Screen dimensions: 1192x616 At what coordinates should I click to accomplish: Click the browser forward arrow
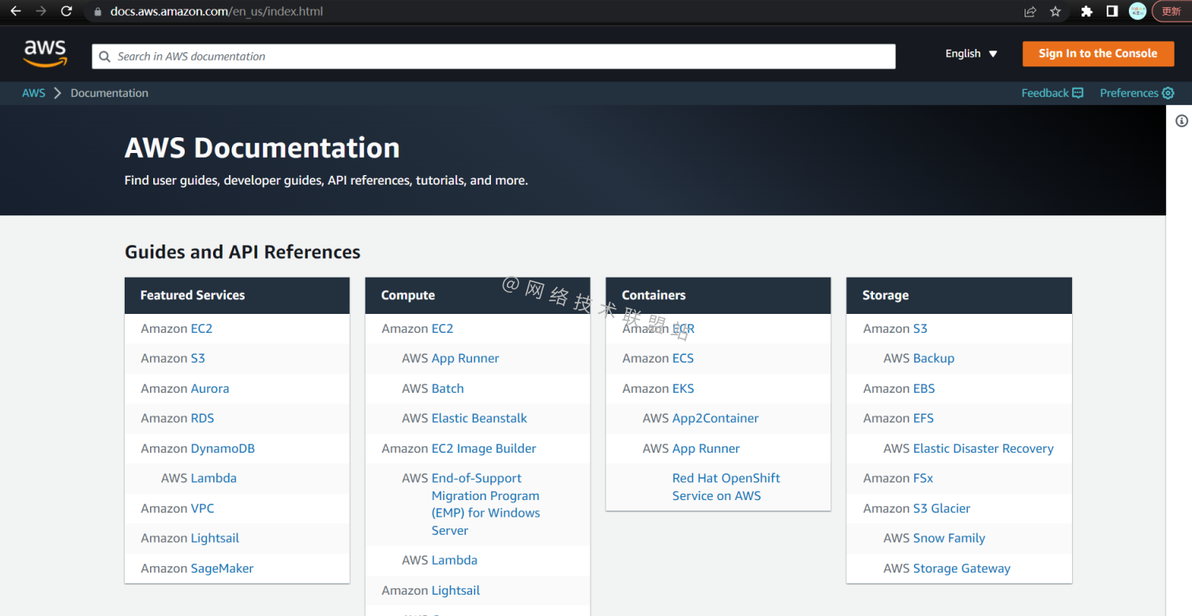[41, 11]
